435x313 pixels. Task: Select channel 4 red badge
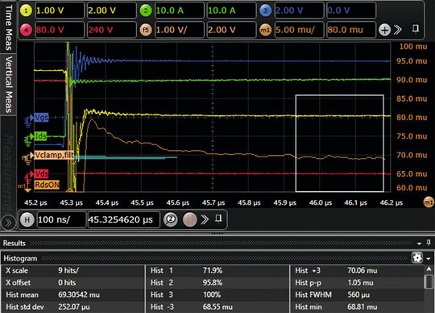tap(26, 30)
